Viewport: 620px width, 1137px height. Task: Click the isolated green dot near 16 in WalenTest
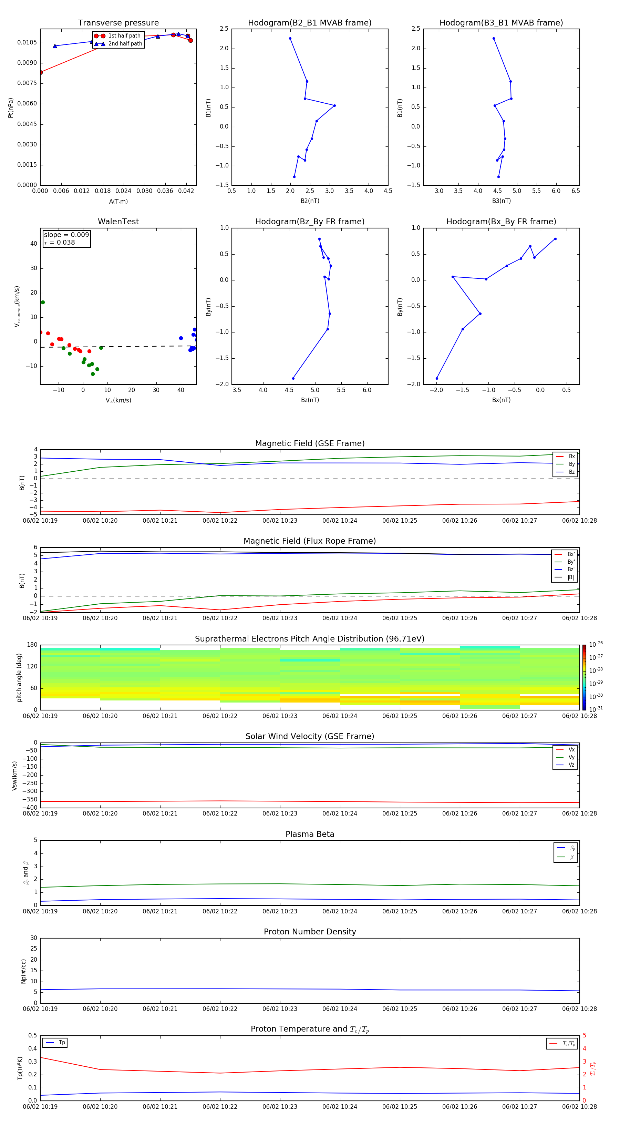[x=43, y=303]
